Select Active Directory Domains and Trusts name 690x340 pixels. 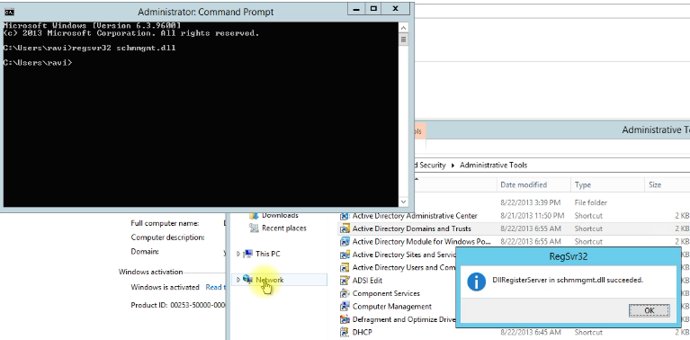[x=411, y=228]
